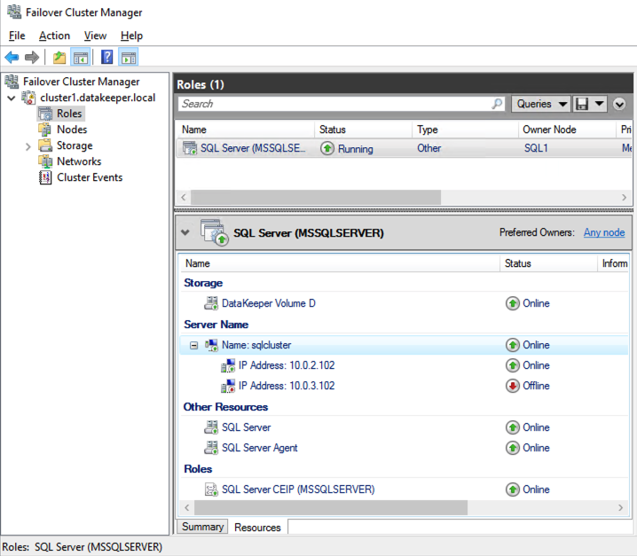Expand the Storage tree node
637x556 pixels.
pos(28,146)
